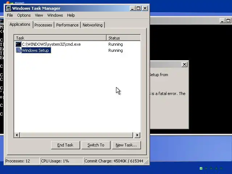Open the File menu
The width and height of the screenshot is (232, 174).
tap(10, 15)
